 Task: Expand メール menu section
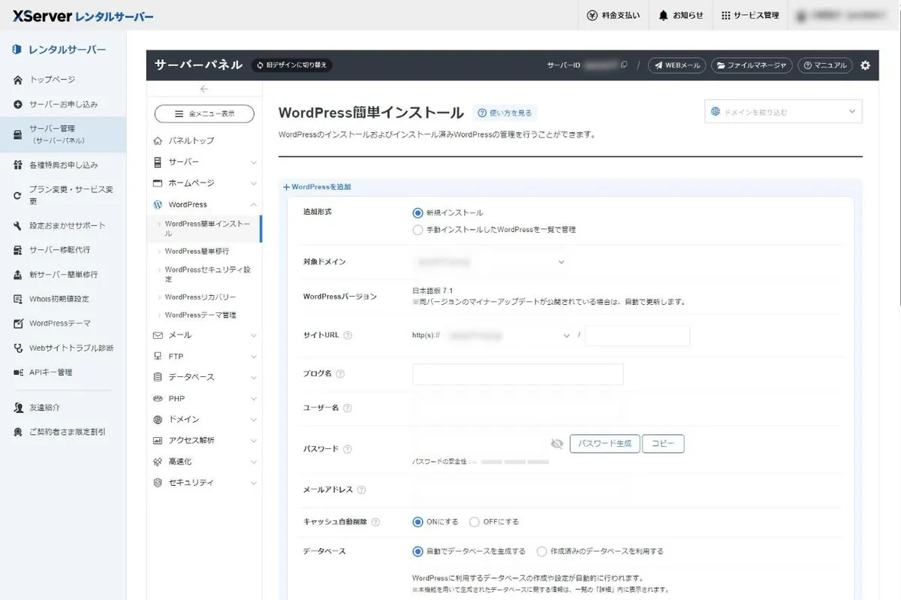pyautogui.click(x=204, y=335)
